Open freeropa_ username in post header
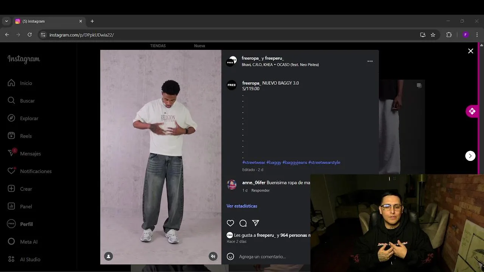 click(x=251, y=58)
